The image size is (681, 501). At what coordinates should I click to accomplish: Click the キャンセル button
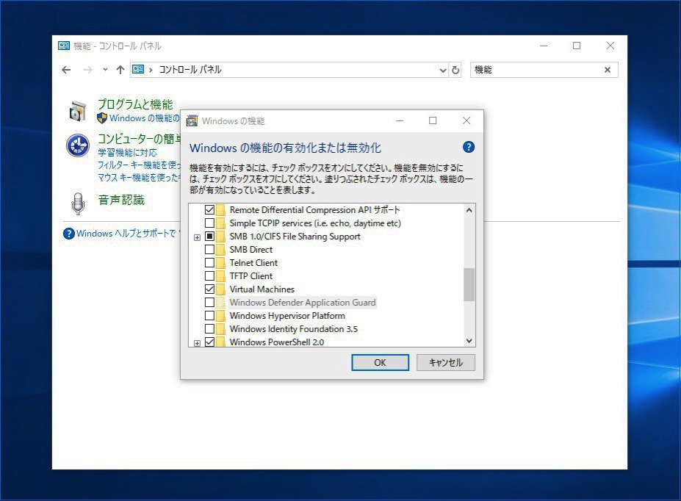[446, 362]
